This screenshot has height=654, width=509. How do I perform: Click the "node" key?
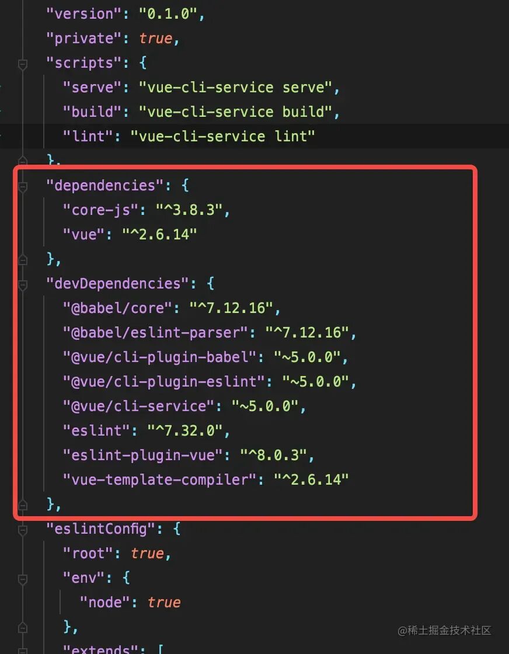point(104,602)
